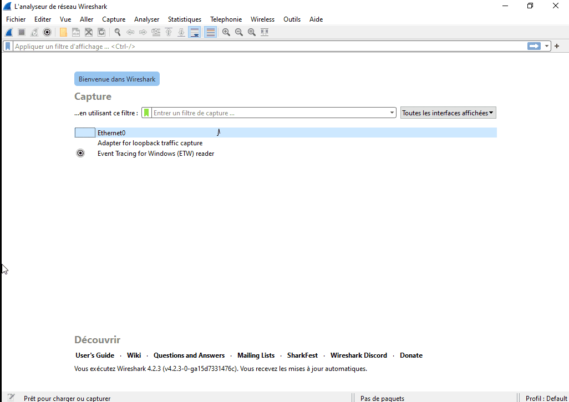
Task: Close this capture file icon
Action: click(x=89, y=32)
